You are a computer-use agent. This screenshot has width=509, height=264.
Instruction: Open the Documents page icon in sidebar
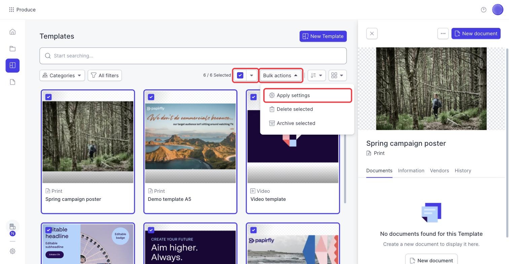coord(12,82)
